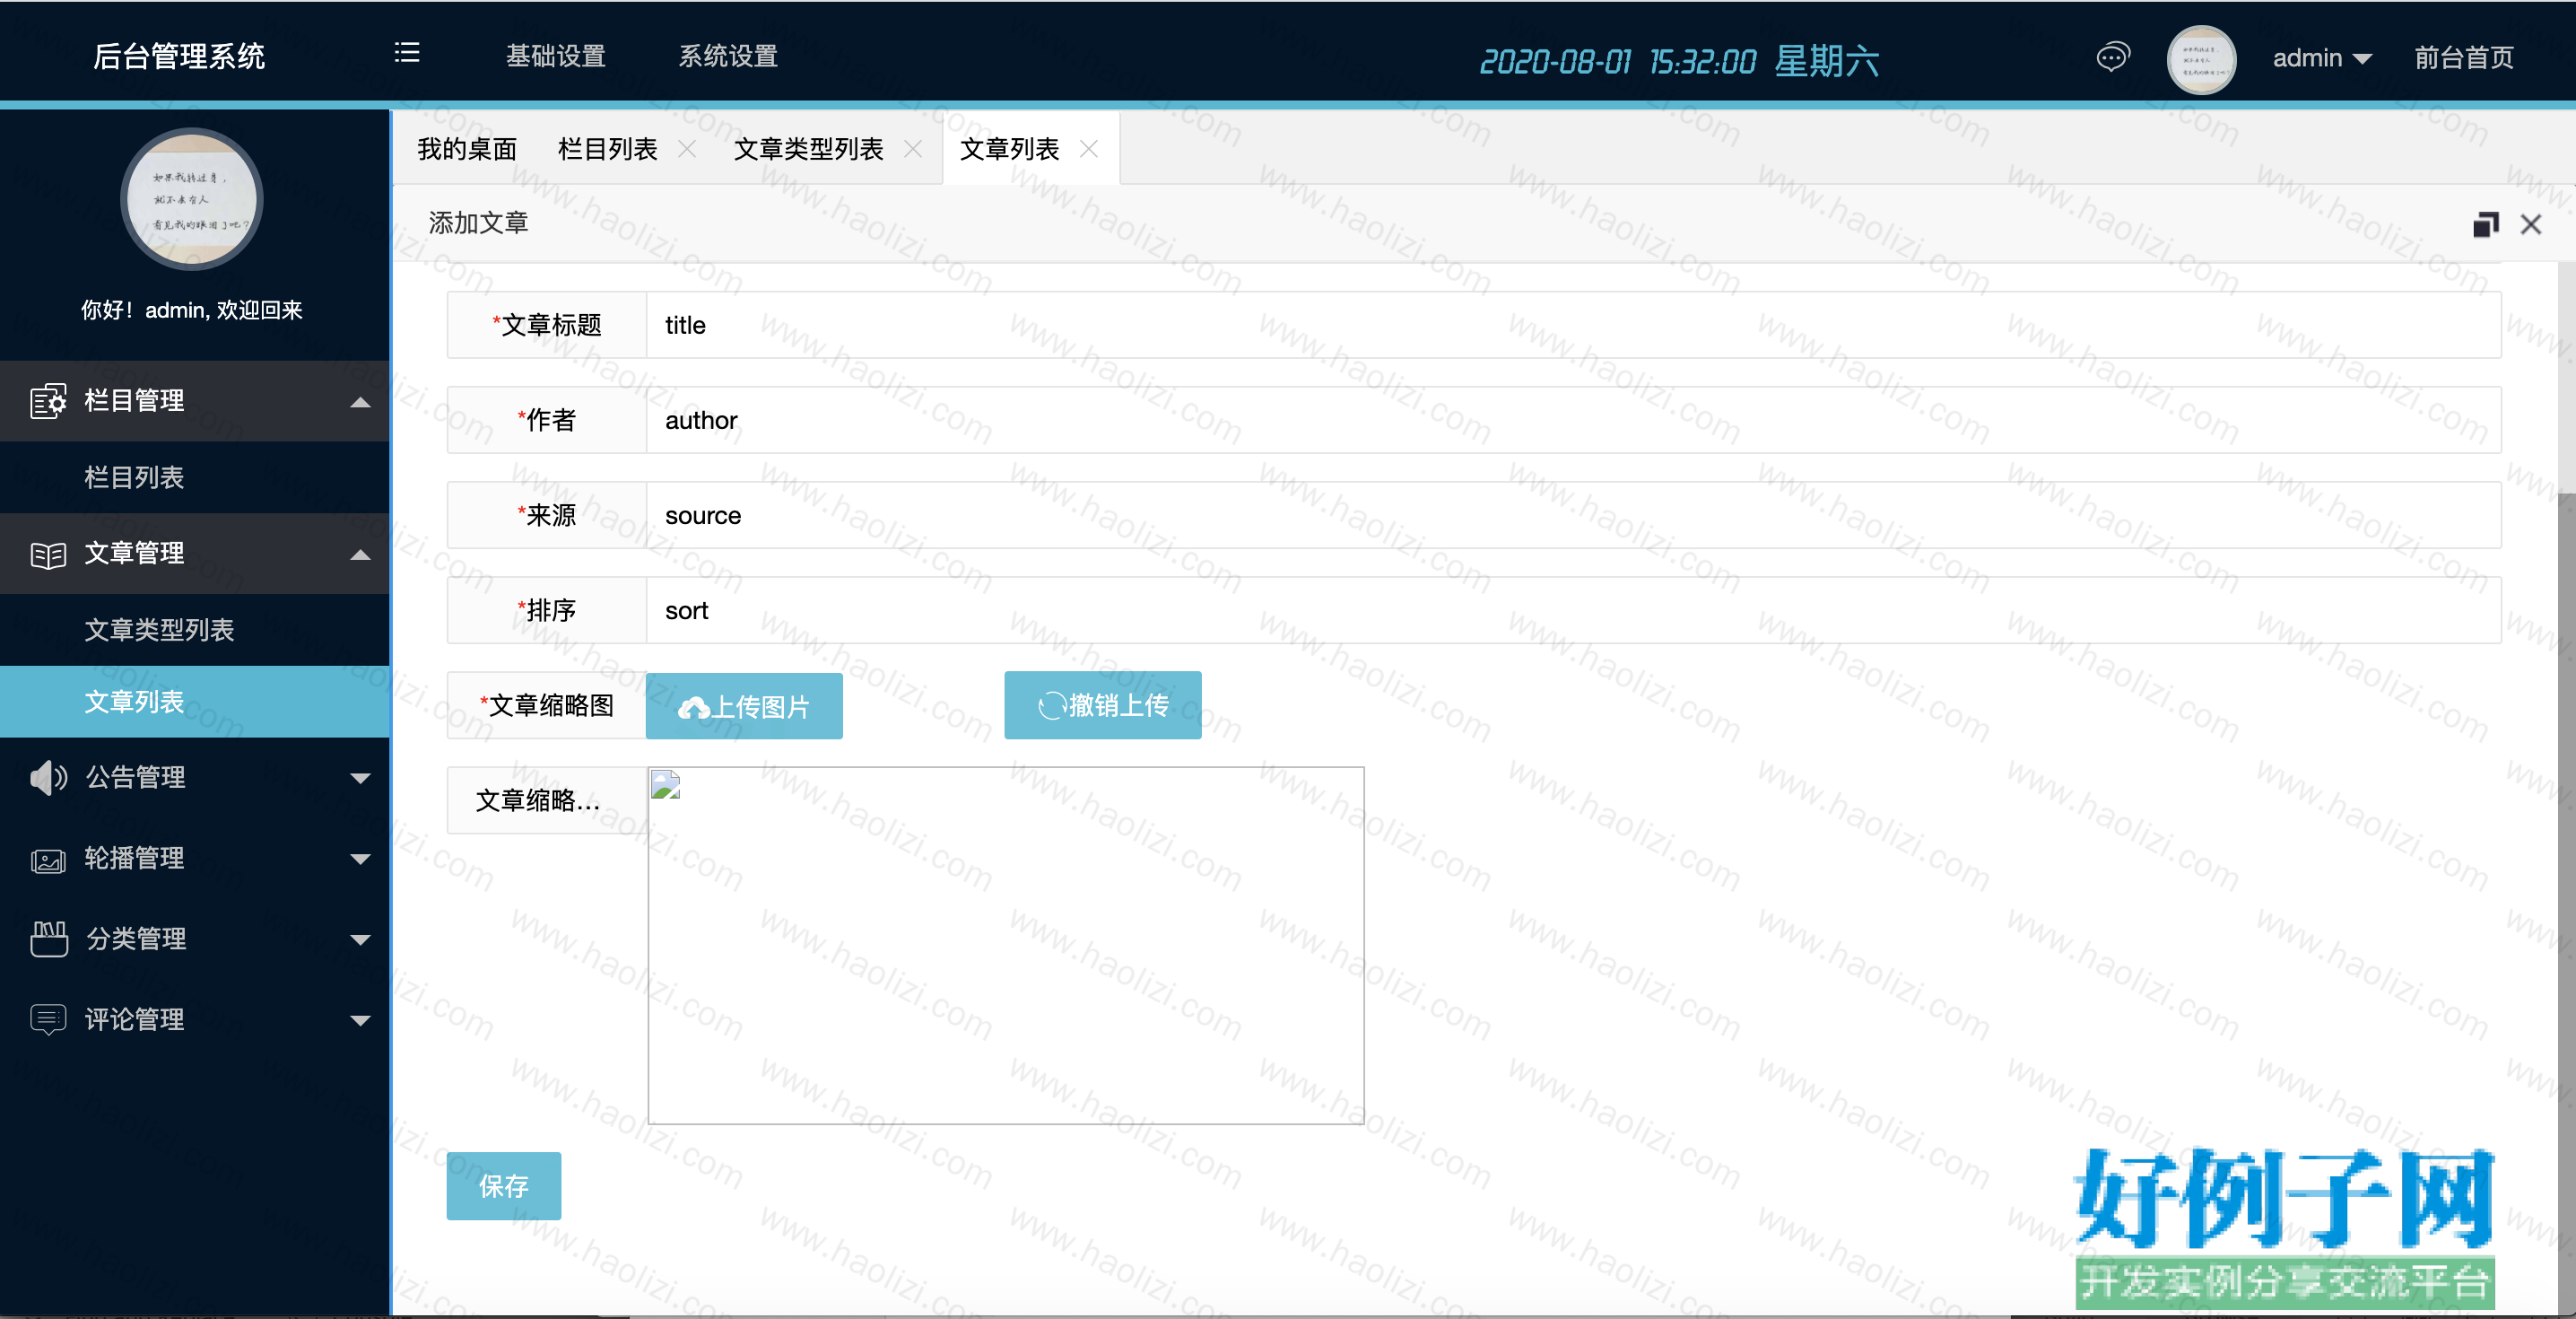
Task: Close the 栏目列表 tab with X
Action: click(x=687, y=149)
